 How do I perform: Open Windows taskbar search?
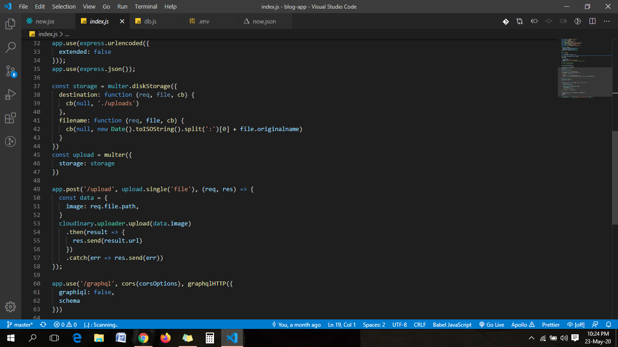click(x=33, y=338)
